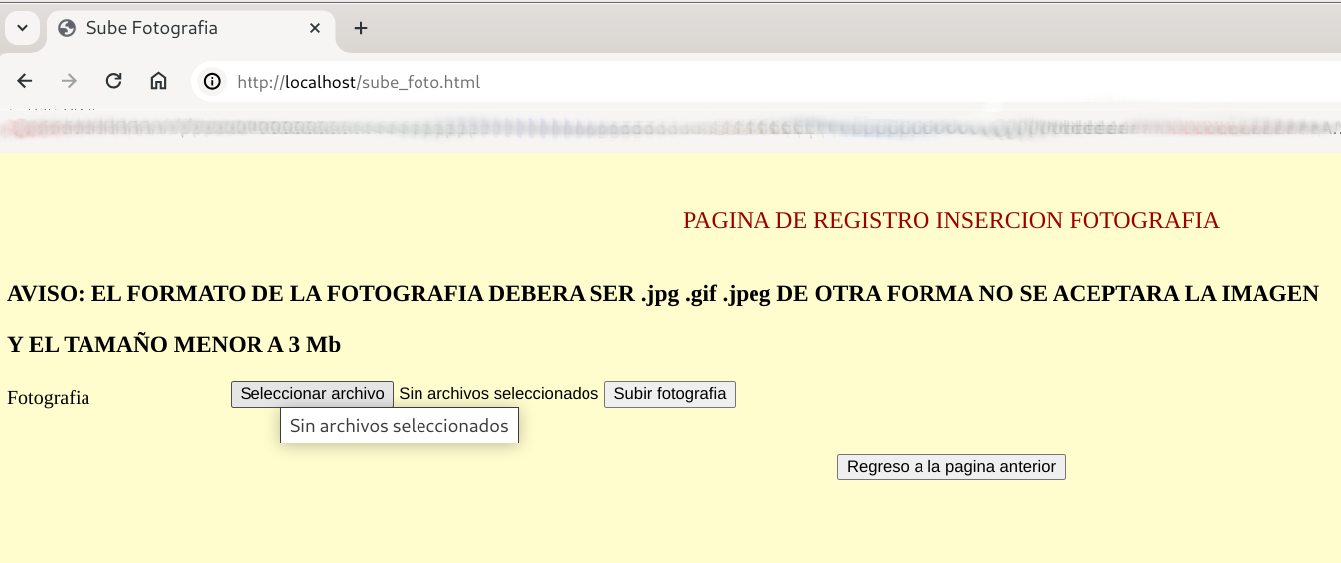The width and height of the screenshot is (1341, 563).
Task: Click the AVISO photo format warning line
Action: point(663,294)
